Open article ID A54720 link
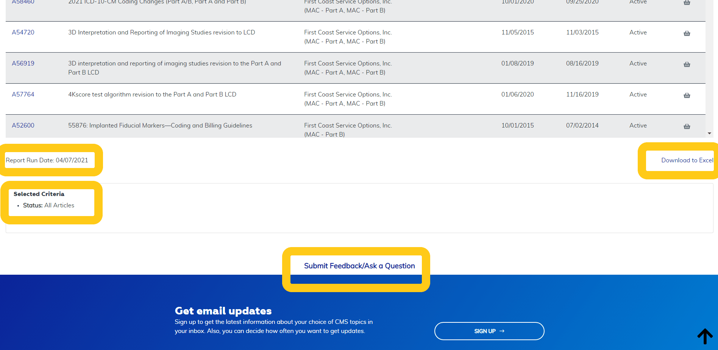The width and height of the screenshot is (718, 350). click(23, 33)
